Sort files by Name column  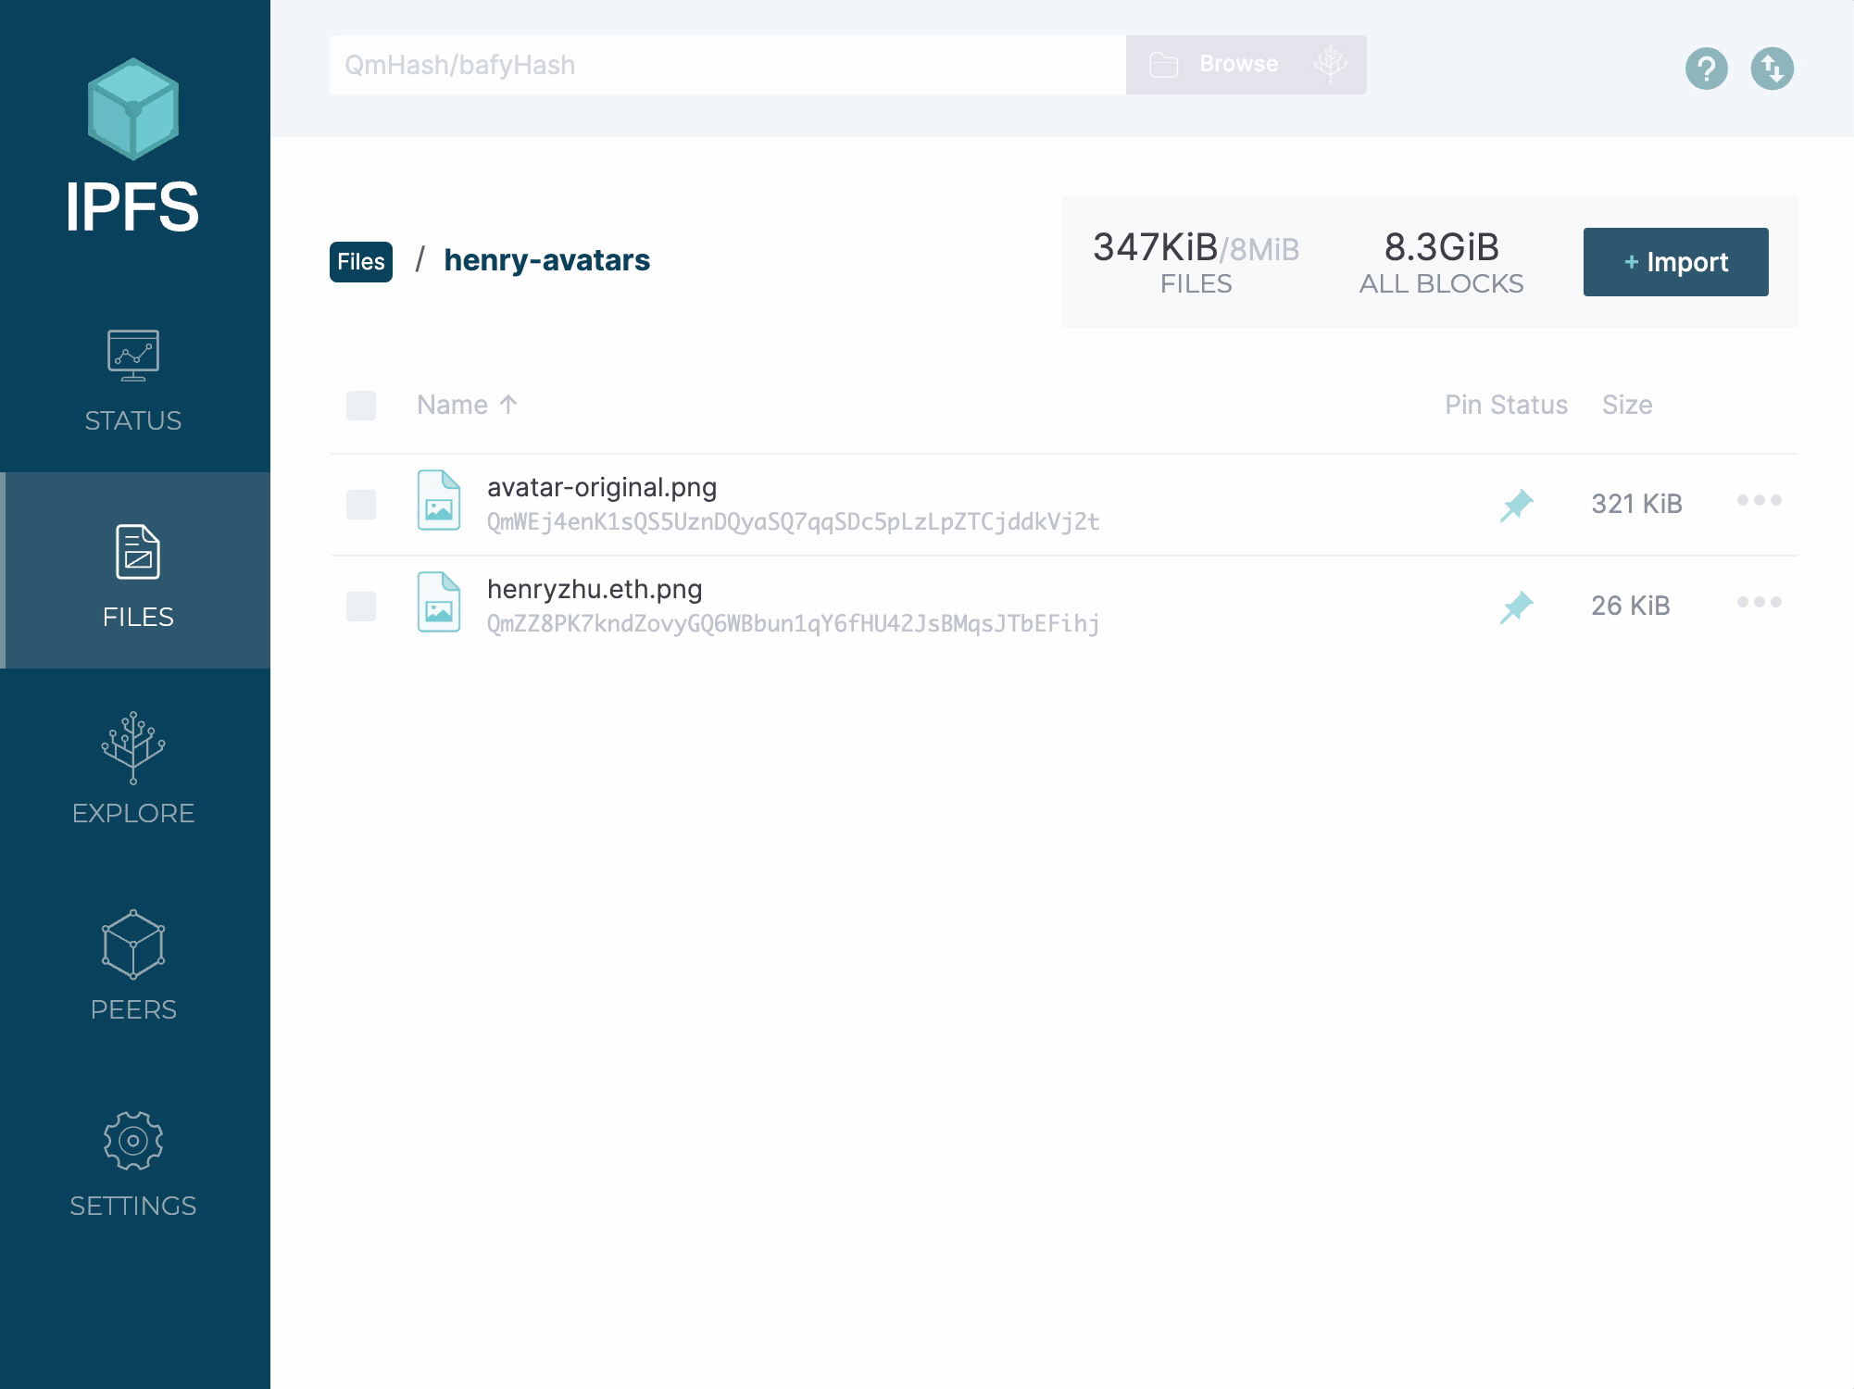[467, 405]
